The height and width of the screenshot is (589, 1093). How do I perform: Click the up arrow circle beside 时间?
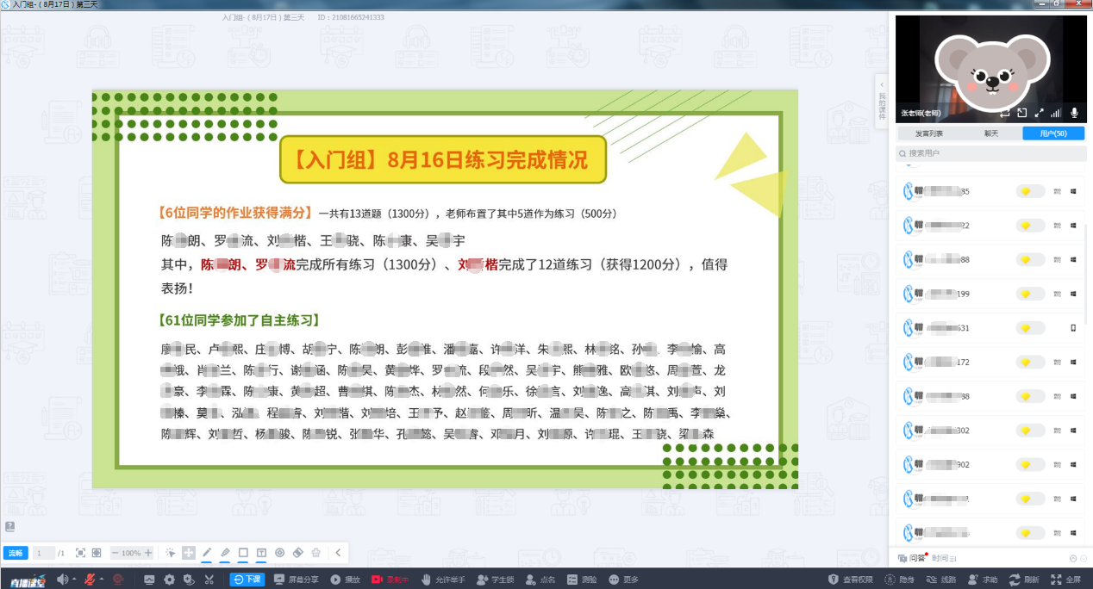(x=1072, y=558)
